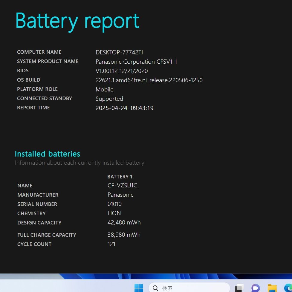Image resolution: width=292 pixels, height=292 pixels.
Task: Click the FULL CHARGE CAPACITY label
Action: 47,235
